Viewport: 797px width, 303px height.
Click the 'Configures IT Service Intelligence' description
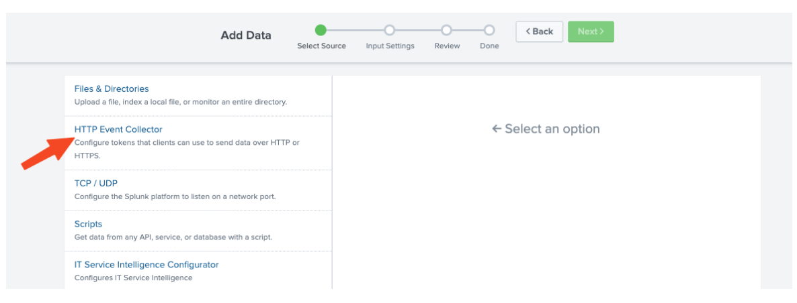pos(133,278)
